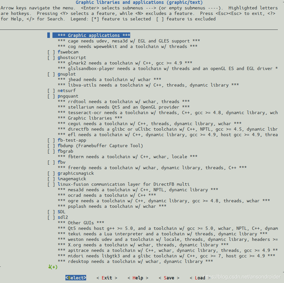
Task: Enable the sdl2 package
Action: [x=51, y=218]
